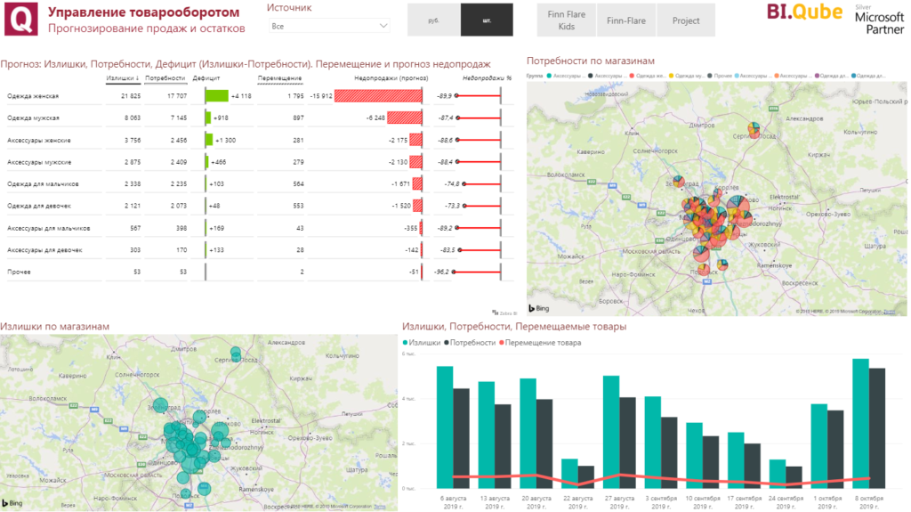
Task: Select red hatched bar for -15 912
Action: (378, 95)
